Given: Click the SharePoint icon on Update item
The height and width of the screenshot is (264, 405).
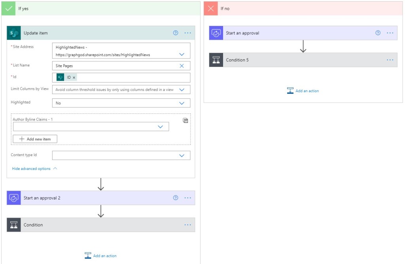Looking at the screenshot, I should [14, 33].
